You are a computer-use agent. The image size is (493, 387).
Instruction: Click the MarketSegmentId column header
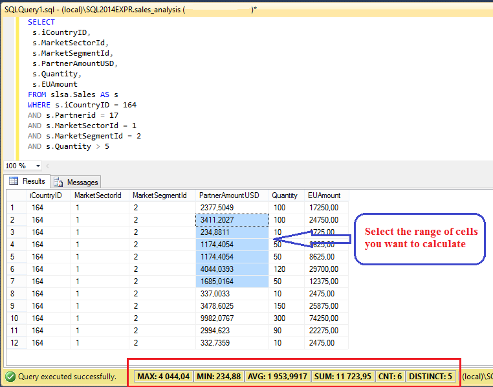162,195
